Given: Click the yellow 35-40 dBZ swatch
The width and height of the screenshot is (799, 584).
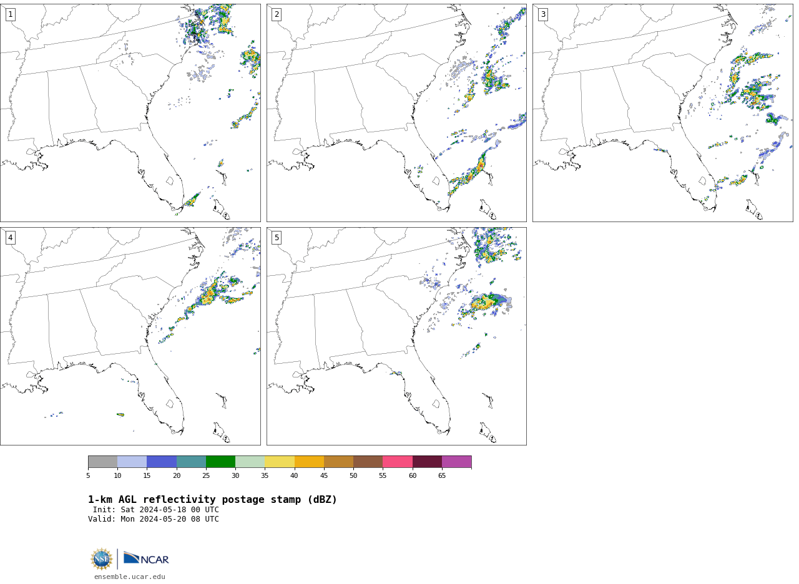Looking at the screenshot, I should point(280,462).
